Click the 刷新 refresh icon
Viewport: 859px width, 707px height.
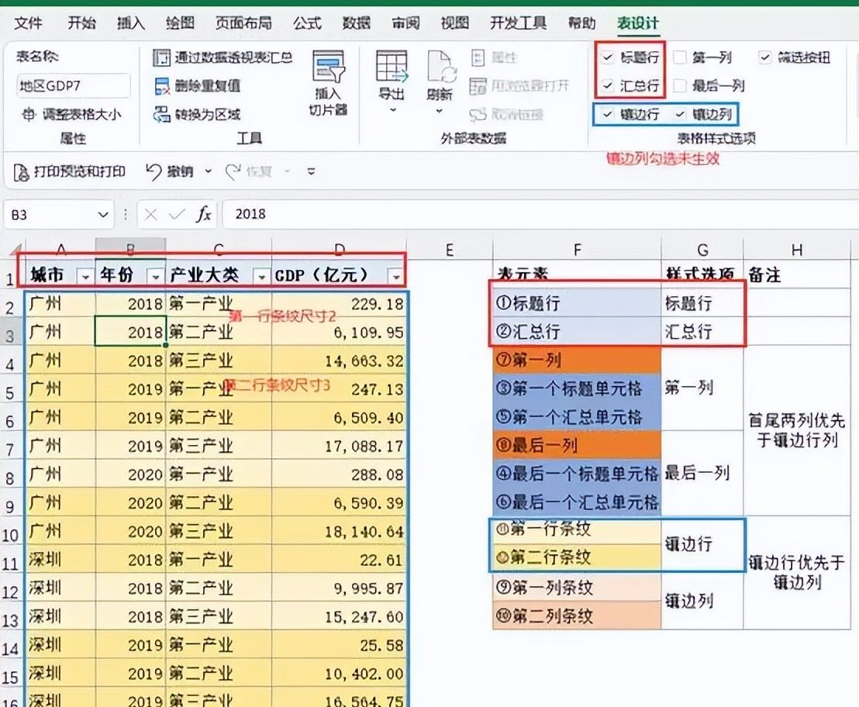tap(440, 67)
